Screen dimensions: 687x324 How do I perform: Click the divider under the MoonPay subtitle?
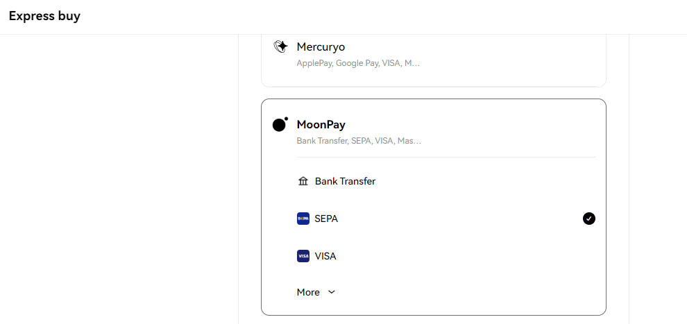pyautogui.click(x=446, y=157)
